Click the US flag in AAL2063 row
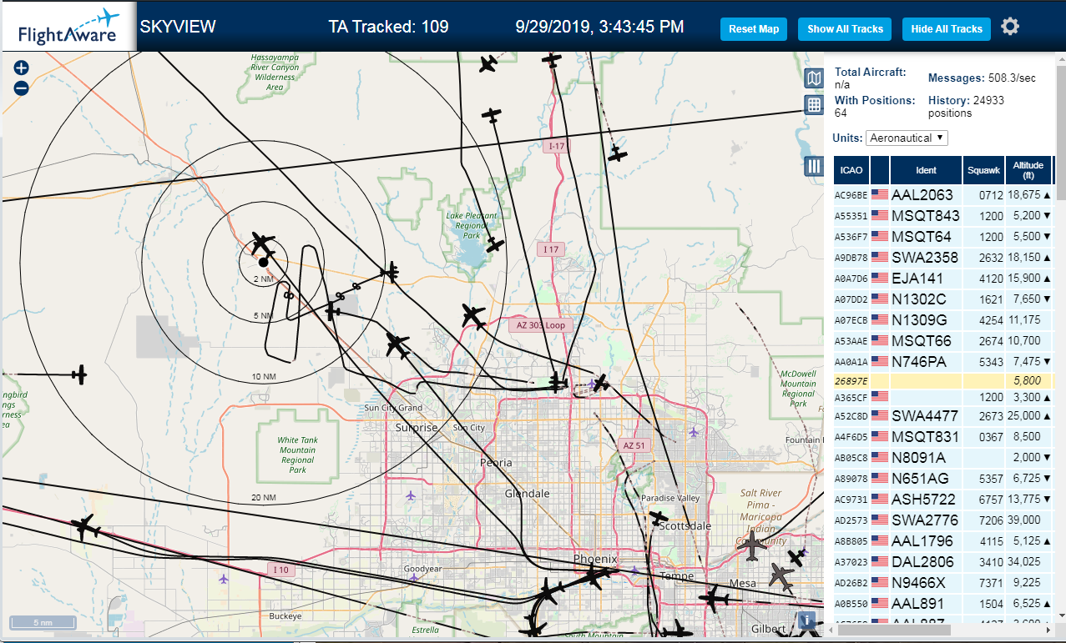The width and height of the screenshot is (1066, 643). tap(880, 195)
